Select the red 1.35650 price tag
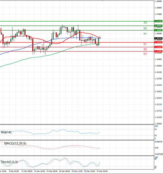 tap(158, 47)
